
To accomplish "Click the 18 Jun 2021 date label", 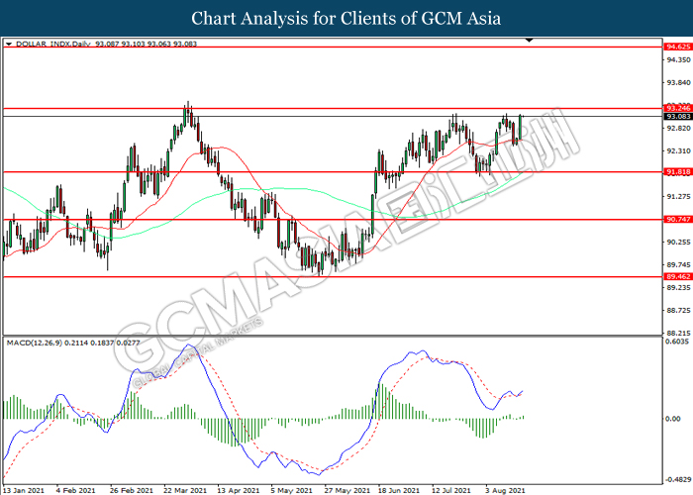I will [399, 490].
